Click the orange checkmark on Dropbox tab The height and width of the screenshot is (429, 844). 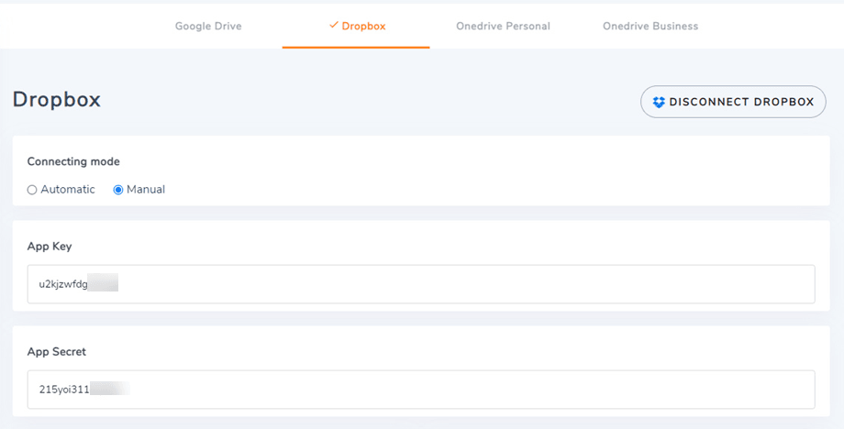(x=334, y=26)
